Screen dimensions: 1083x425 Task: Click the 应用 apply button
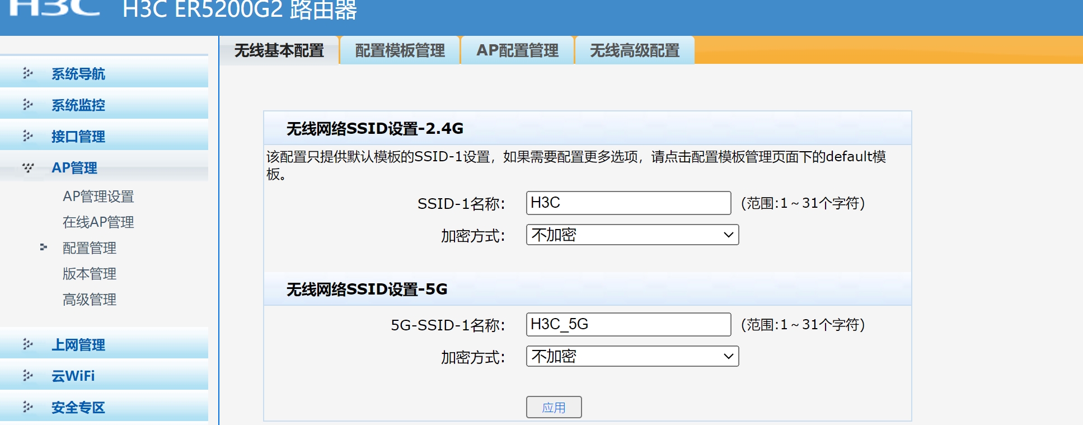554,407
